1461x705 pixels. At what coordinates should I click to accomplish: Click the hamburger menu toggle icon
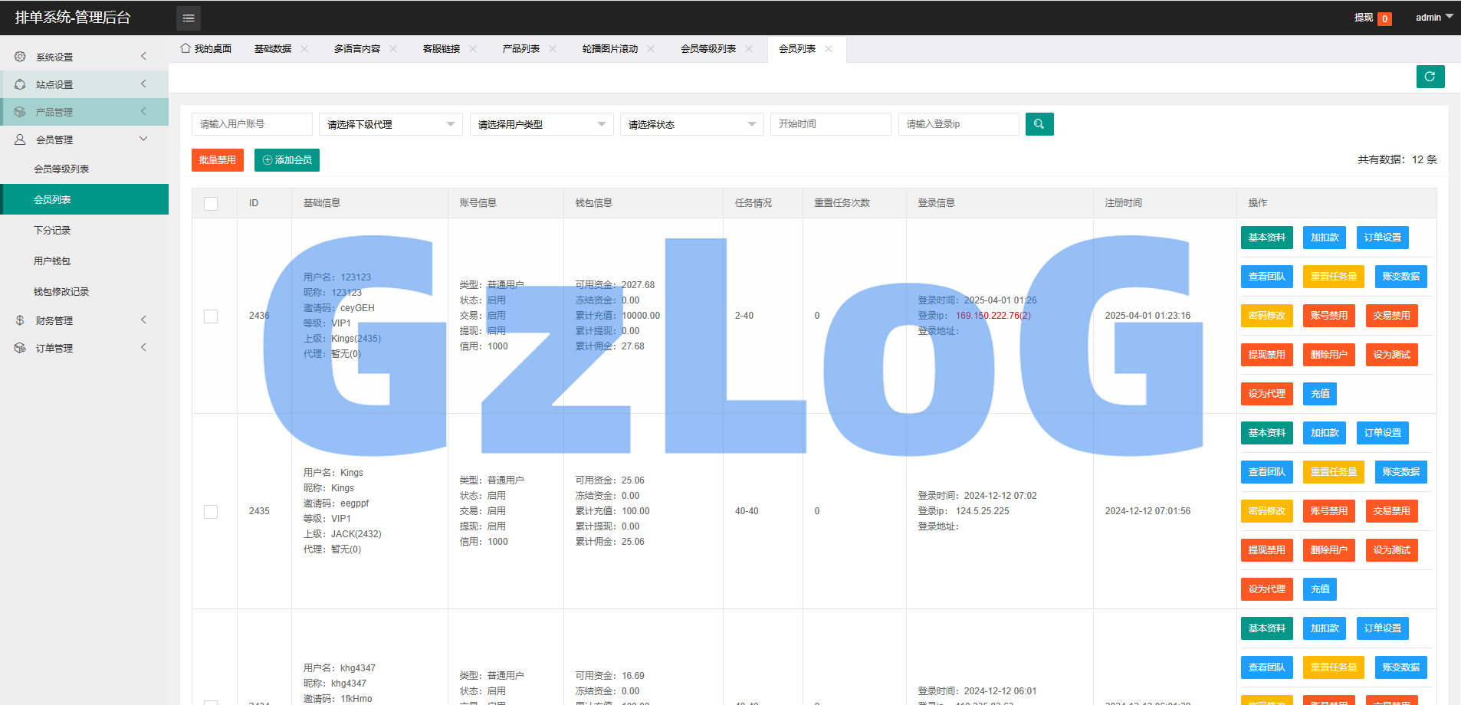pyautogui.click(x=189, y=18)
